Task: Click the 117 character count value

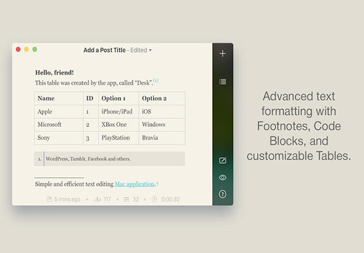Action: (107, 199)
